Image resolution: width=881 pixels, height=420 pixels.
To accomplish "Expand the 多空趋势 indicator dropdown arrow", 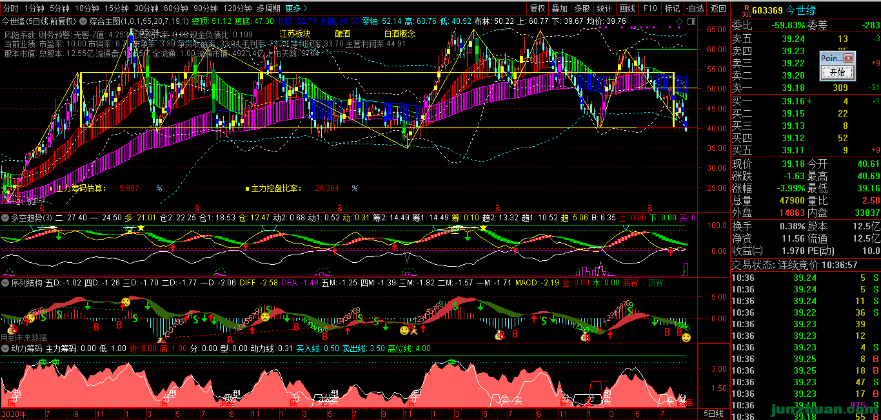I will click(6, 218).
